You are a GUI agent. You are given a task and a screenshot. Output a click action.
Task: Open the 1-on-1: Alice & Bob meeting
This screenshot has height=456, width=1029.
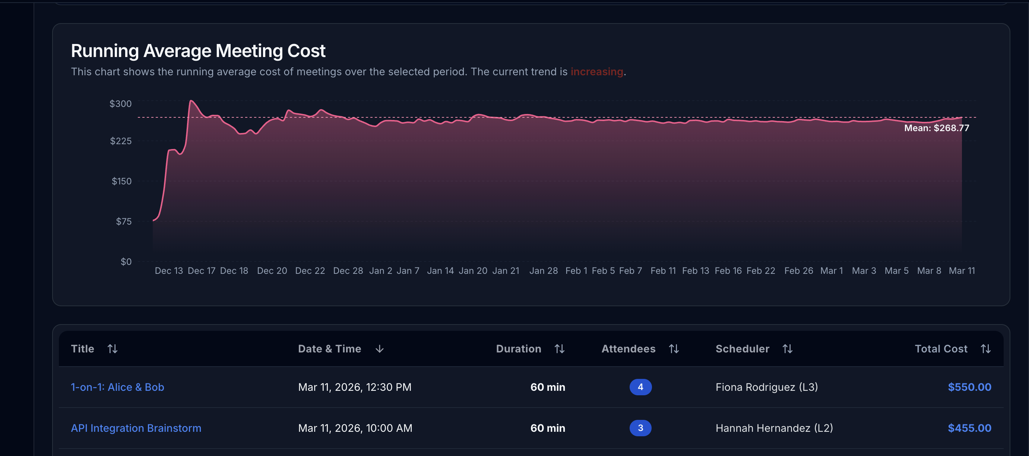click(117, 387)
